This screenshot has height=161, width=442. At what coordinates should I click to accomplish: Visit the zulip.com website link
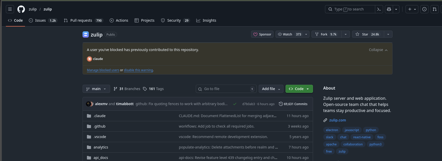pos(337,120)
